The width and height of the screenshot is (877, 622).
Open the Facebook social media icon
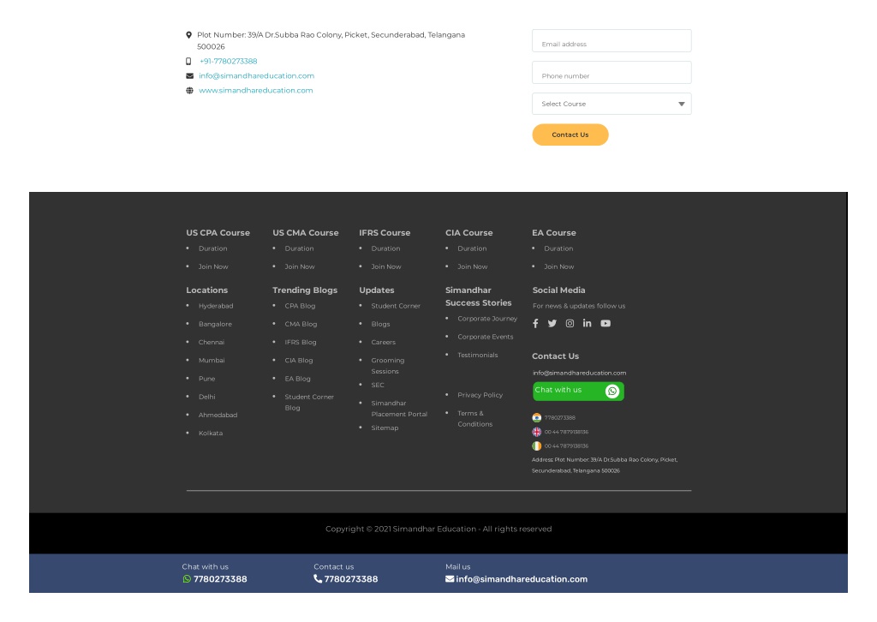535,323
